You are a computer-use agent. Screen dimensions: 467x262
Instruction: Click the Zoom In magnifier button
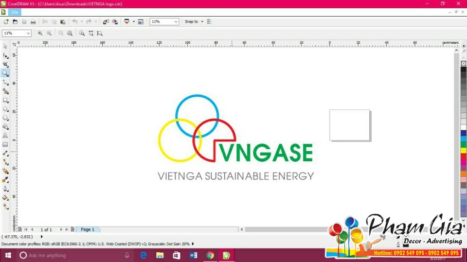40,33
